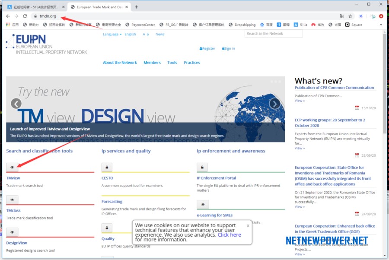Open Publication of CP8 Common Communication news
Image resolution: width=389 pixels, height=260 pixels.
tap(334, 88)
